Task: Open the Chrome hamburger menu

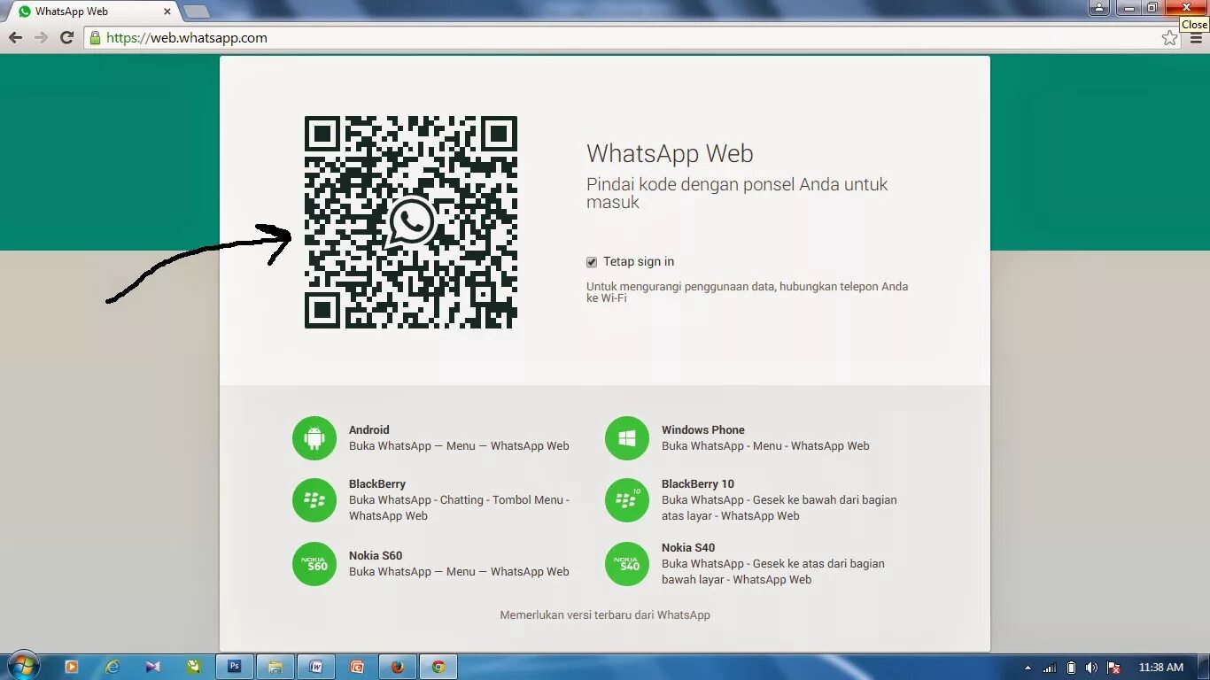Action: tap(1196, 39)
